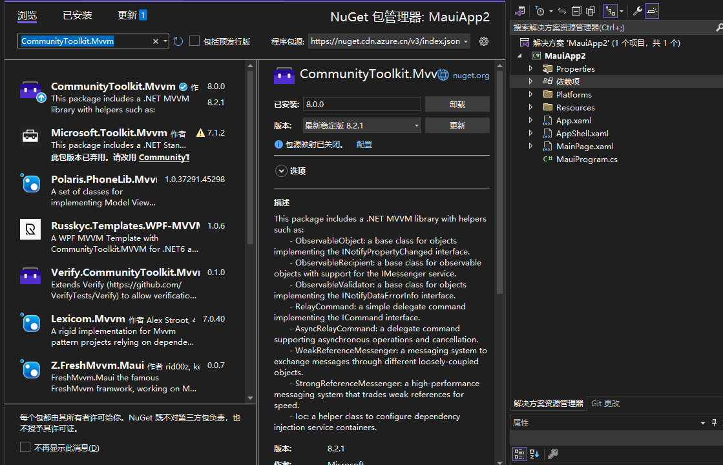Click the package details scrollbar thumb

point(500,182)
